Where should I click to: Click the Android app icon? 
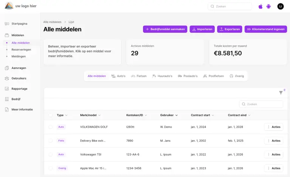pos(269,6)
